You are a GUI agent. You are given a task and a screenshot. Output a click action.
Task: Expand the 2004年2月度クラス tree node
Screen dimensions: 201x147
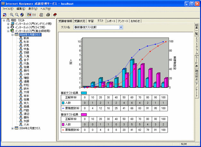point(13,128)
